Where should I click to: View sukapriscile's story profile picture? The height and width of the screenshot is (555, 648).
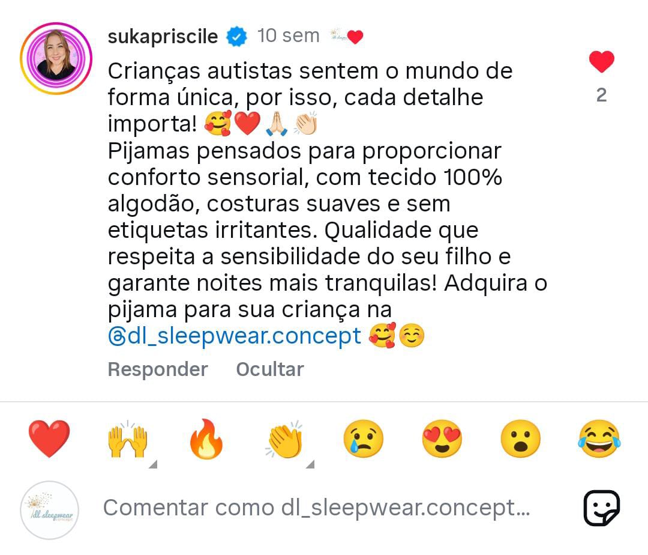point(56,58)
